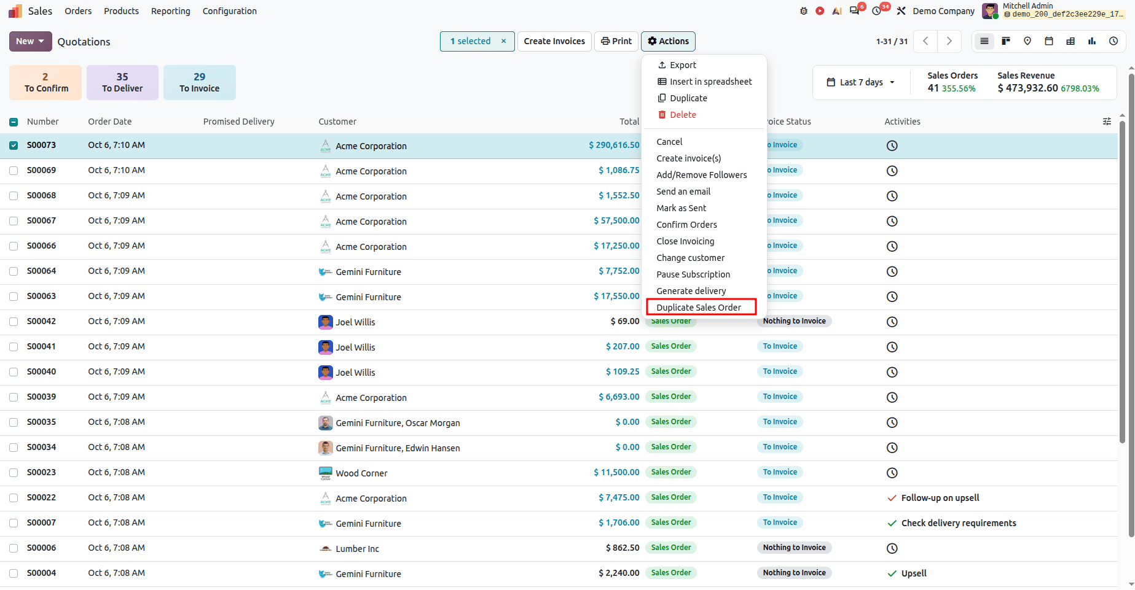Click activity clock for order S00069

892,171
